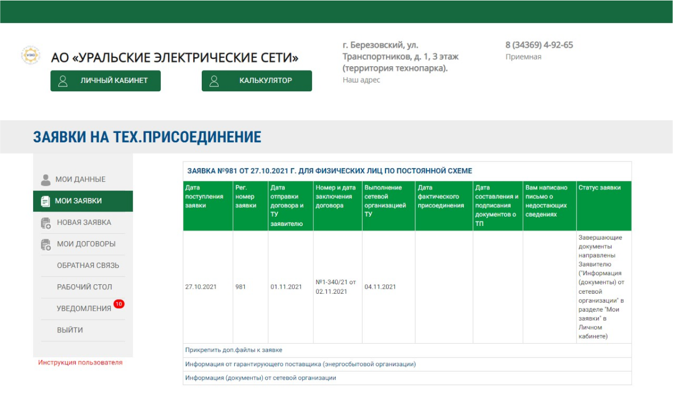Image resolution: width=673 pixels, height=416 pixels.
Task: Click the Заявки на тех.присоединение heading
Action: click(x=147, y=137)
